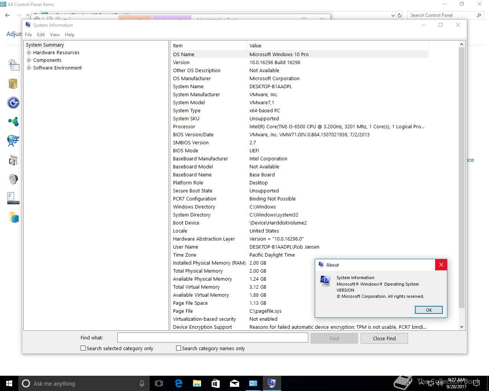Click the globe with letter A icon
The height and width of the screenshot is (391, 489).
tap(13, 141)
